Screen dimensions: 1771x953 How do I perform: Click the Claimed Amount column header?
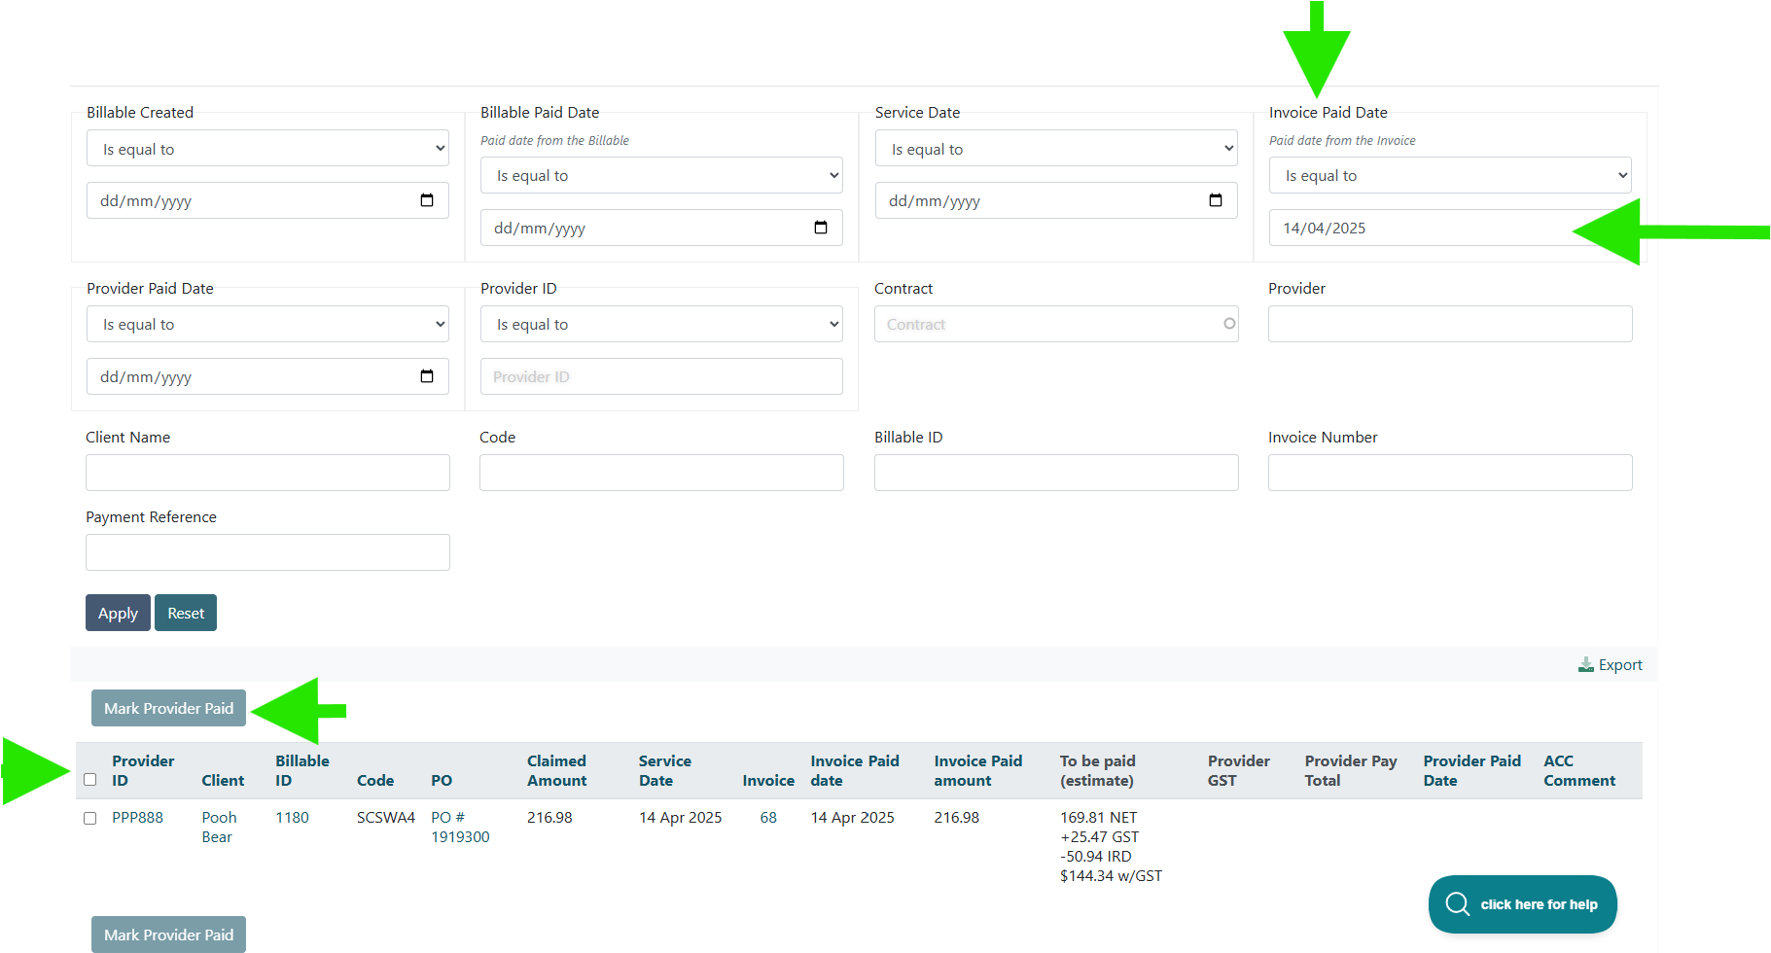(557, 770)
